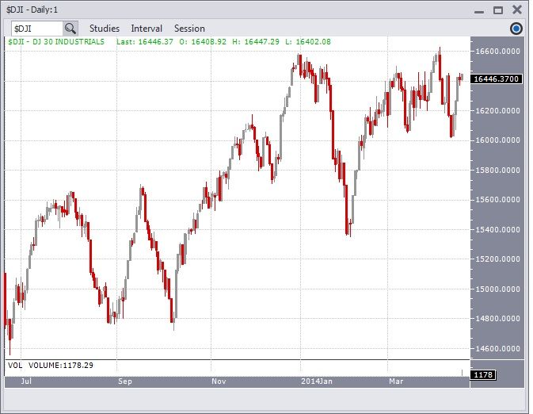Click the 15600.0000 price axis label
This screenshot has height=414, width=533.
[x=497, y=200]
